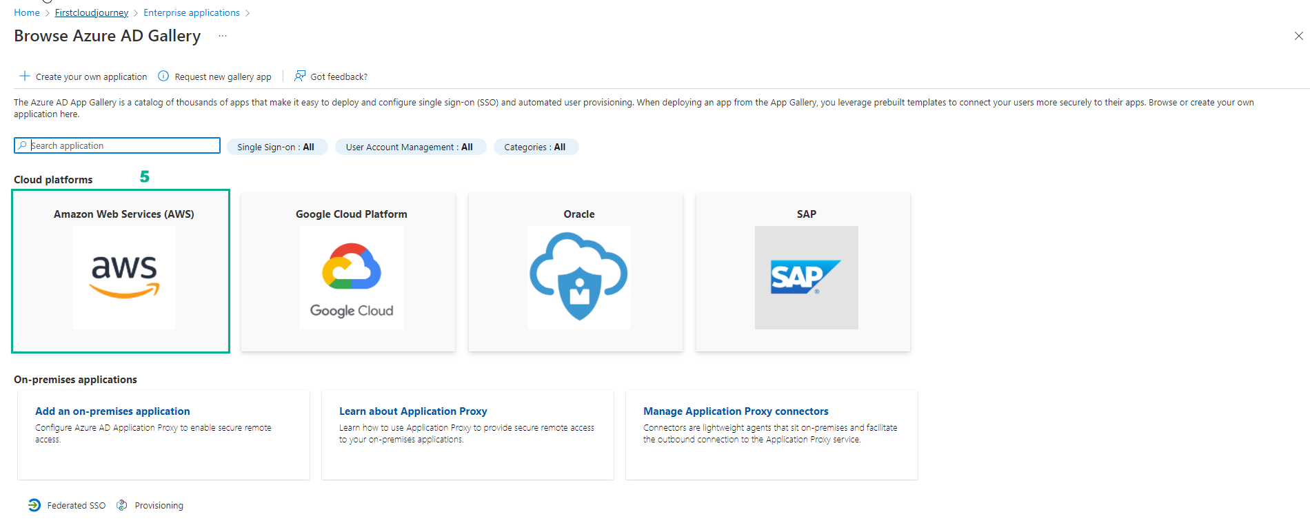The image size is (1310, 532).
Task: Open the Enterprise applications breadcrumb
Action: point(192,12)
